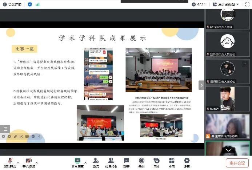The width and height of the screenshot is (252, 170).
Task: Collapse the participant video sidebar arrow
Action: pyautogui.click(x=201, y=85)
